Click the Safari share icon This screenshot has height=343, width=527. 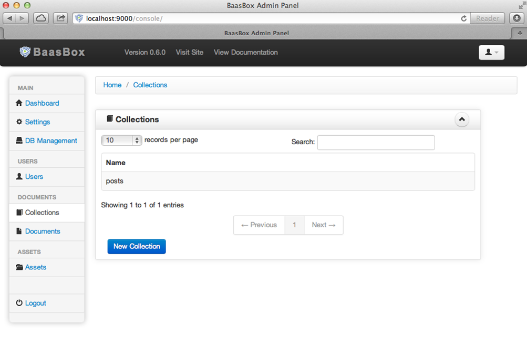pos(60,18)
